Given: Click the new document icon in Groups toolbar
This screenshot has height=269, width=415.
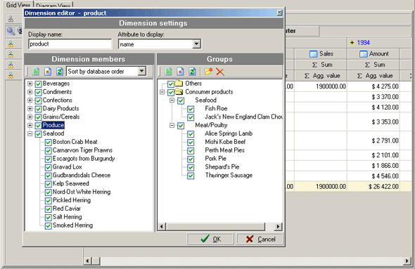Looking at the screenshot, I should tap(168, 72).
